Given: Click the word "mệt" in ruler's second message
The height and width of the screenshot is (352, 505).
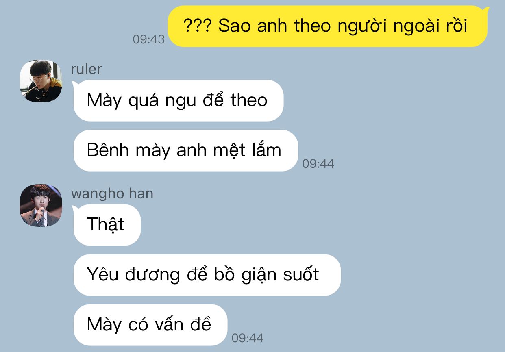Looking at the screenshot, I should click(x=229, y=151).
